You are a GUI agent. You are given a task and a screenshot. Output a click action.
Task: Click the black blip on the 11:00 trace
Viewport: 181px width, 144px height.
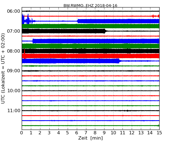(x=127, y=111)
